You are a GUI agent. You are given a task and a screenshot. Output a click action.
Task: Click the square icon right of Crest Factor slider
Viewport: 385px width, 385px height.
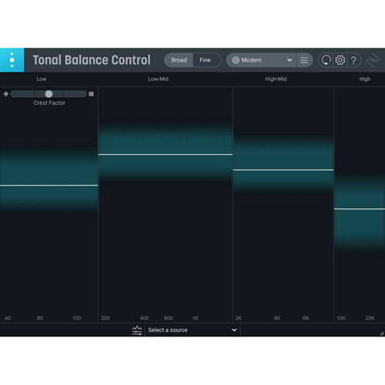tap(91, 94)
